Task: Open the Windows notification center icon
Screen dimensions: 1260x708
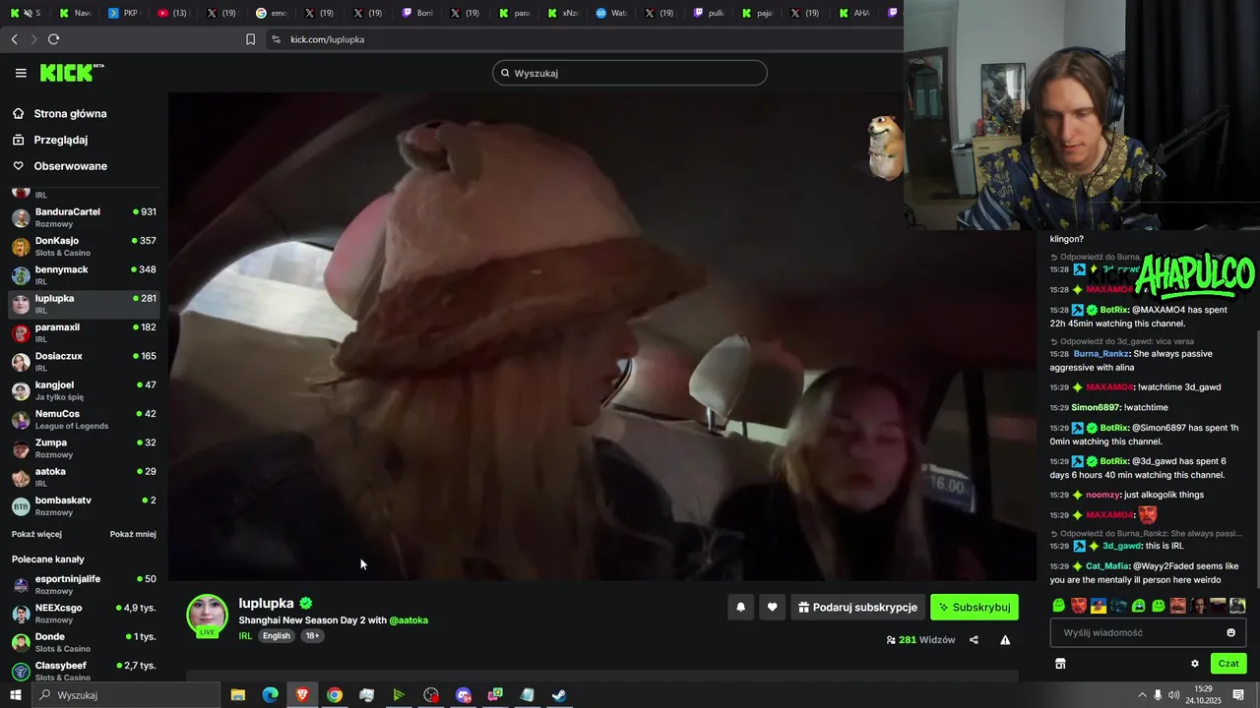Action: [x=1238, y=695]
